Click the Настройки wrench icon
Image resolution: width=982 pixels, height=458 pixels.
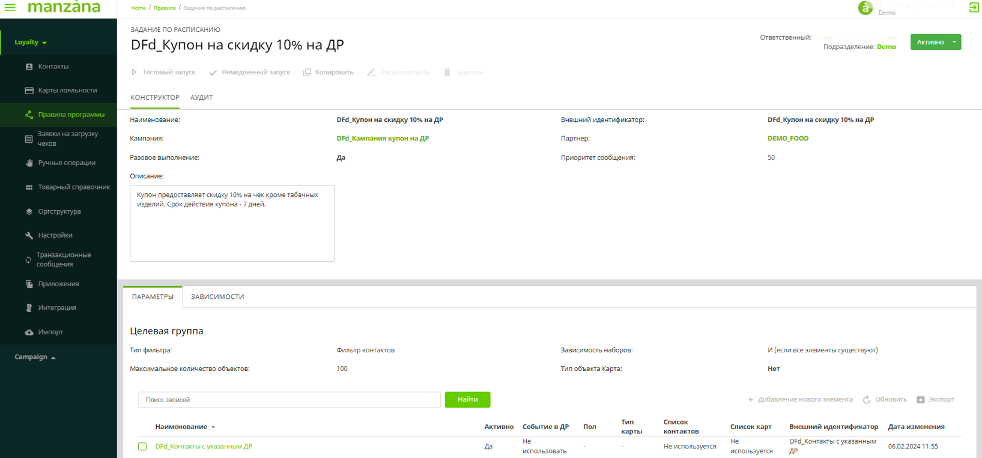29,235
